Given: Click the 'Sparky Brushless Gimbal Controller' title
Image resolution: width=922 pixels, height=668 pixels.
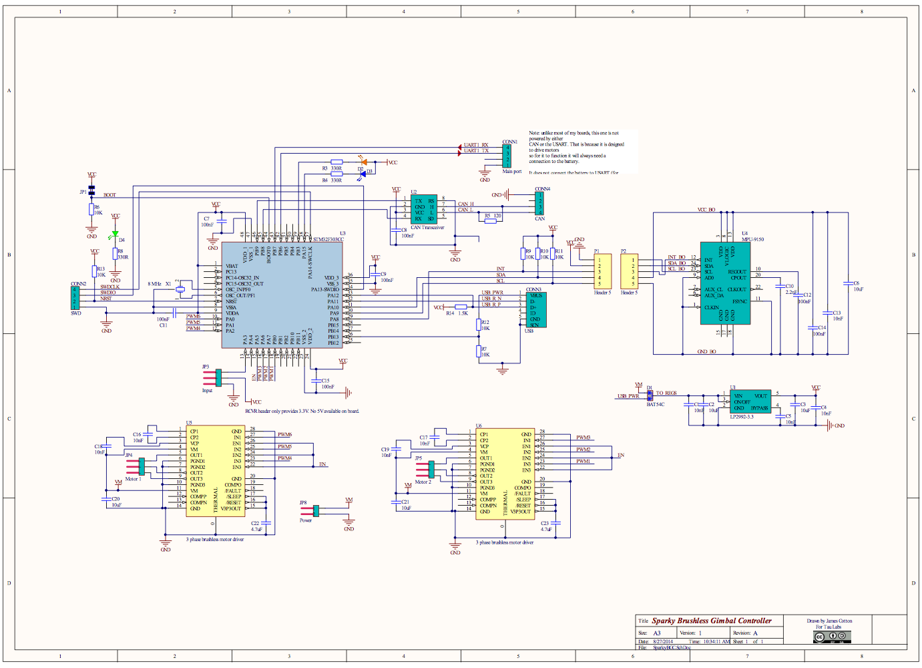Looking at the screenshot, I should point(712,621).
